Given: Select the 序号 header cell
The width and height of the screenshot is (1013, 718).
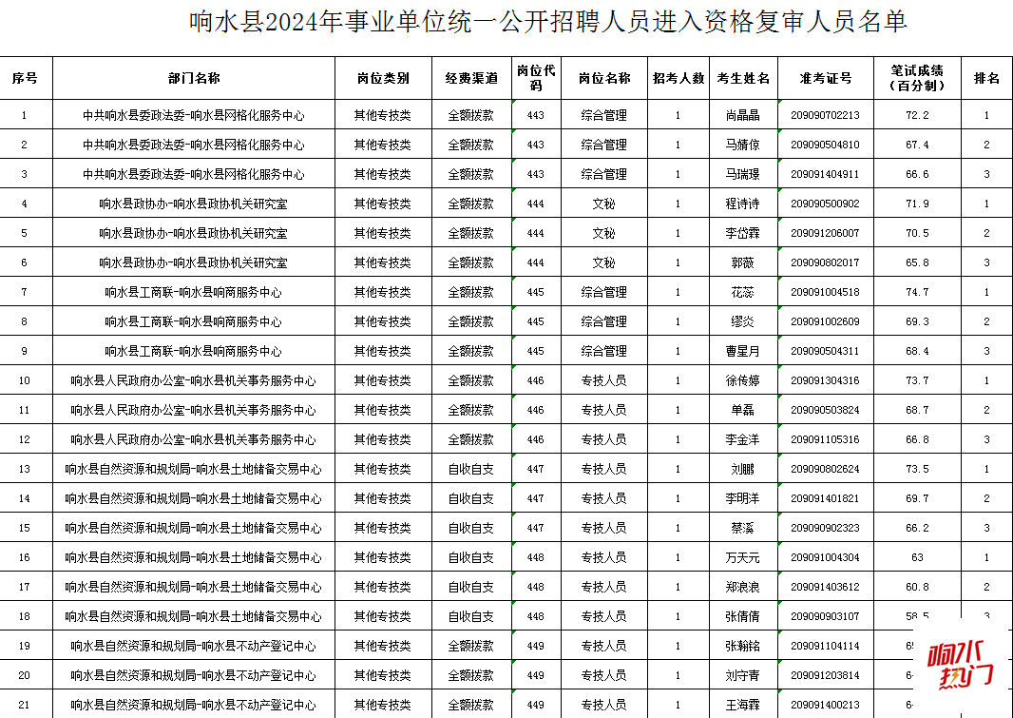Looking at the screenshot, I should click(x=26, y=78).
